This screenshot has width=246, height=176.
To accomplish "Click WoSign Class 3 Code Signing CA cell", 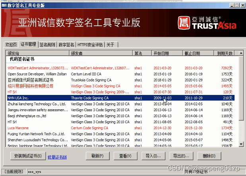I will [x=95, y=86].
